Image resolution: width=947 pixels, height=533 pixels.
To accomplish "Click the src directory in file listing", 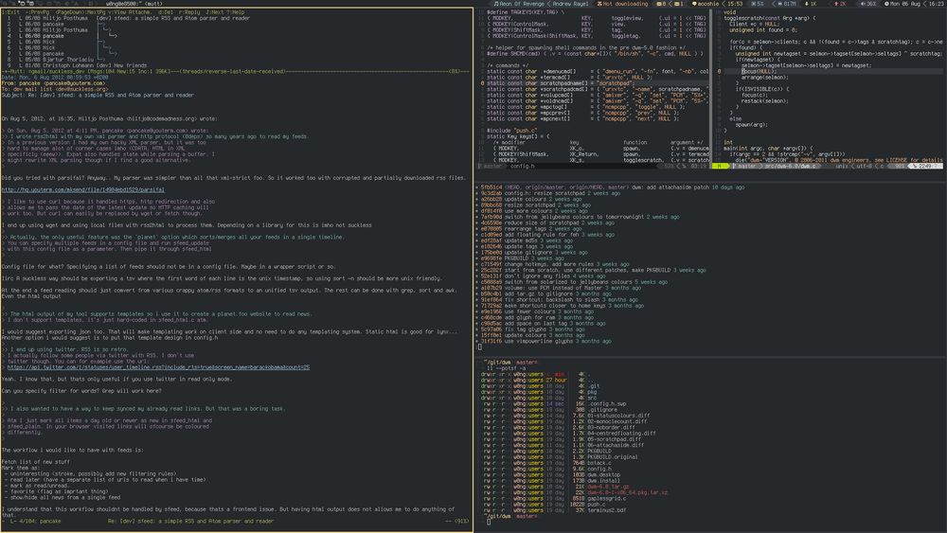I will (x=592, y=398).
